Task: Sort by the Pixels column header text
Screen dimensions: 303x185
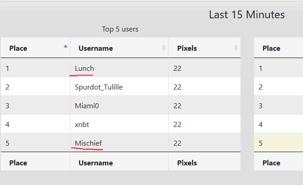Action: tap(187, 48)
